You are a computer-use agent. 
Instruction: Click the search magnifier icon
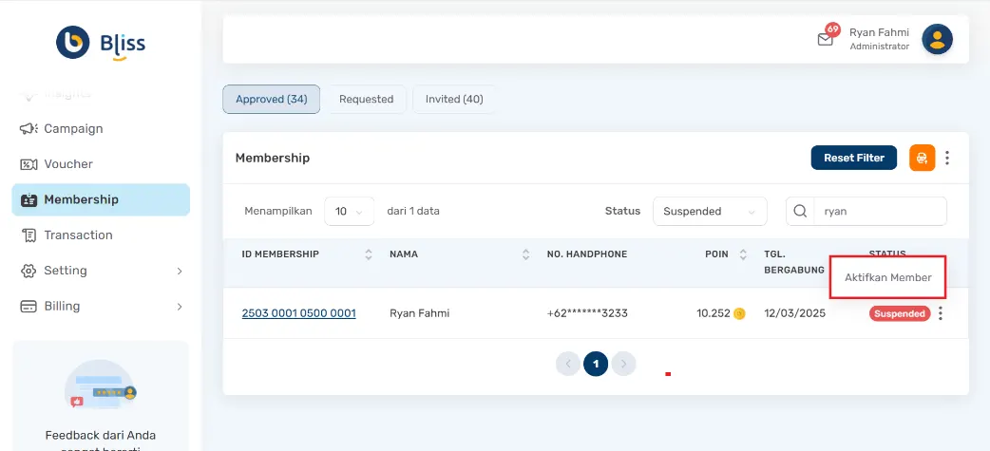pos(800,211)
